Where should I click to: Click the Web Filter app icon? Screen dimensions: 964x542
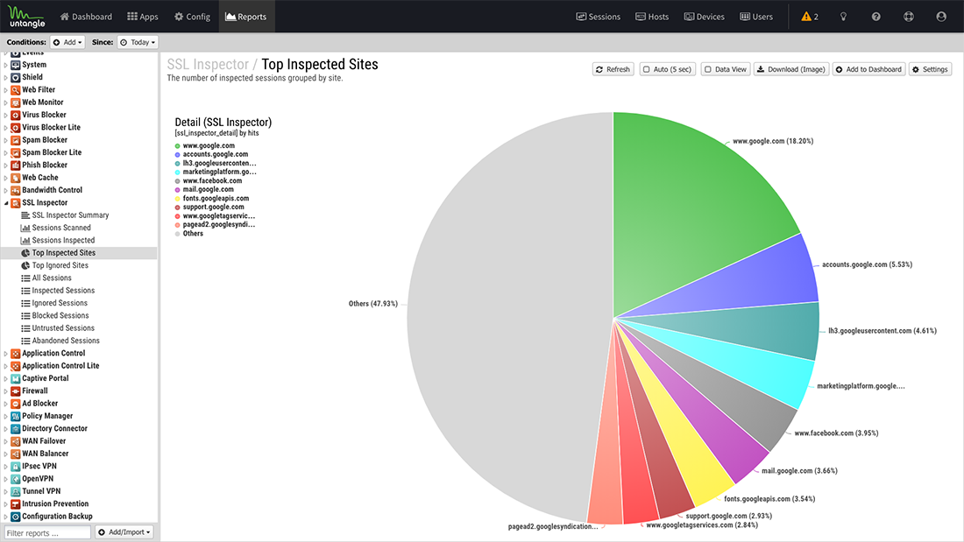tap(16, 89)
